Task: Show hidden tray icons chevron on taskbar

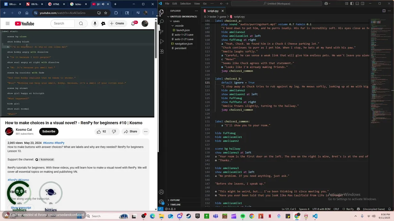Action: pyautogui.click(x=356, y=216)
